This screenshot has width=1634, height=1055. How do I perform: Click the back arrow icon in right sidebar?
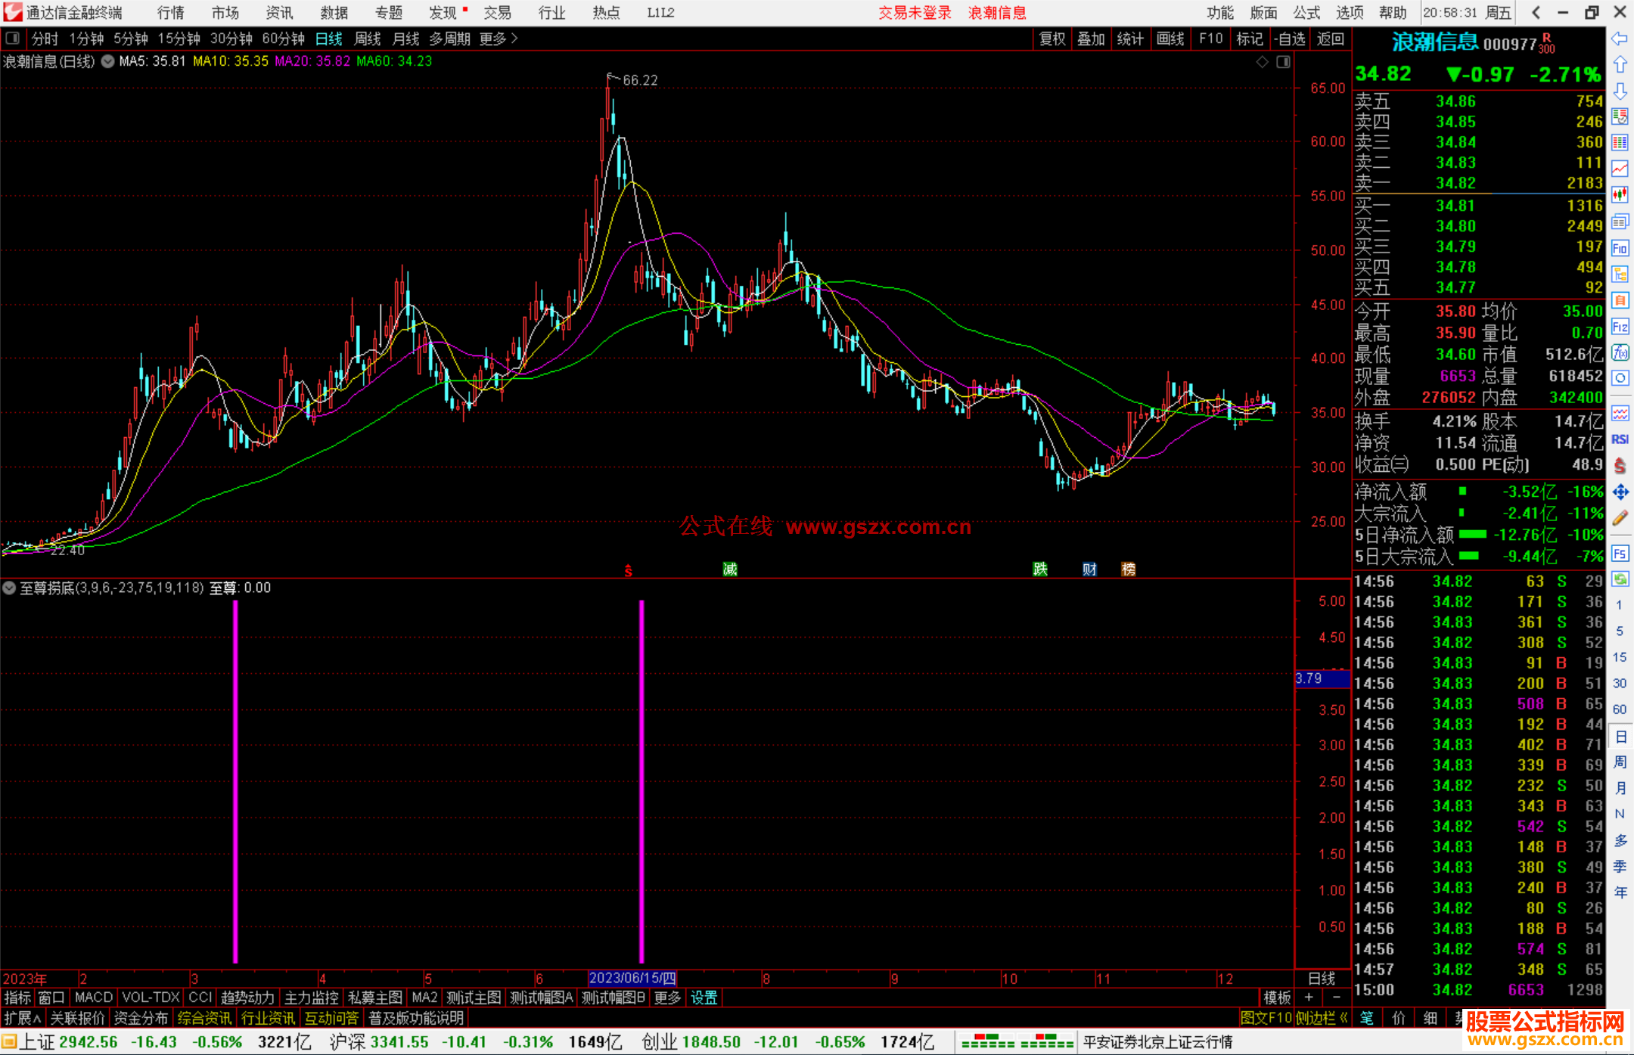pos(1620,39)
